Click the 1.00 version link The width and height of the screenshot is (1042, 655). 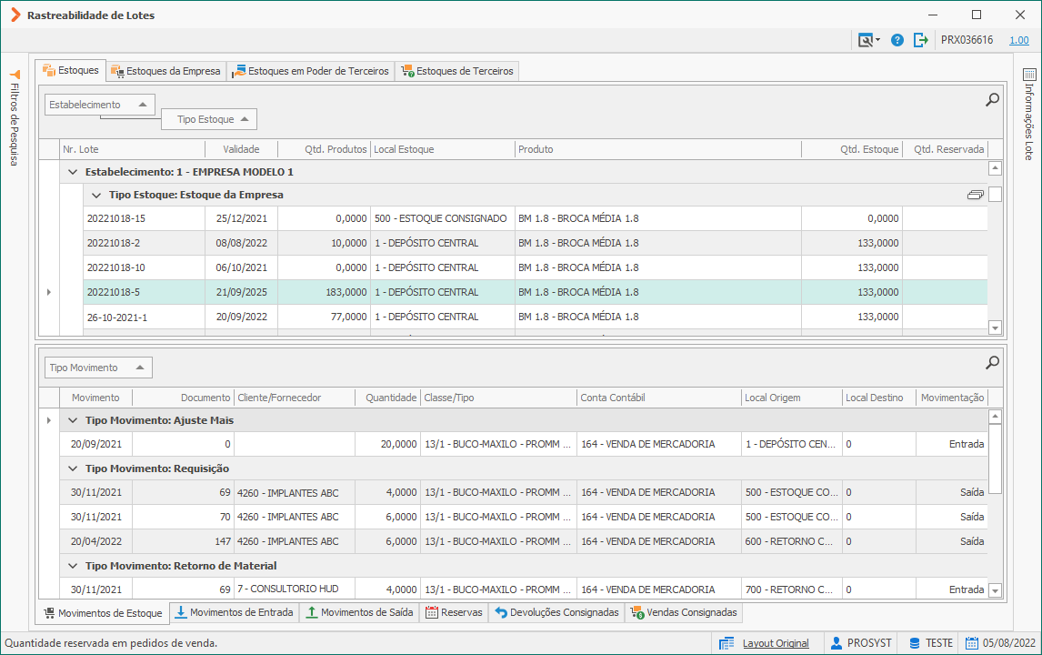pos(1018,40)
